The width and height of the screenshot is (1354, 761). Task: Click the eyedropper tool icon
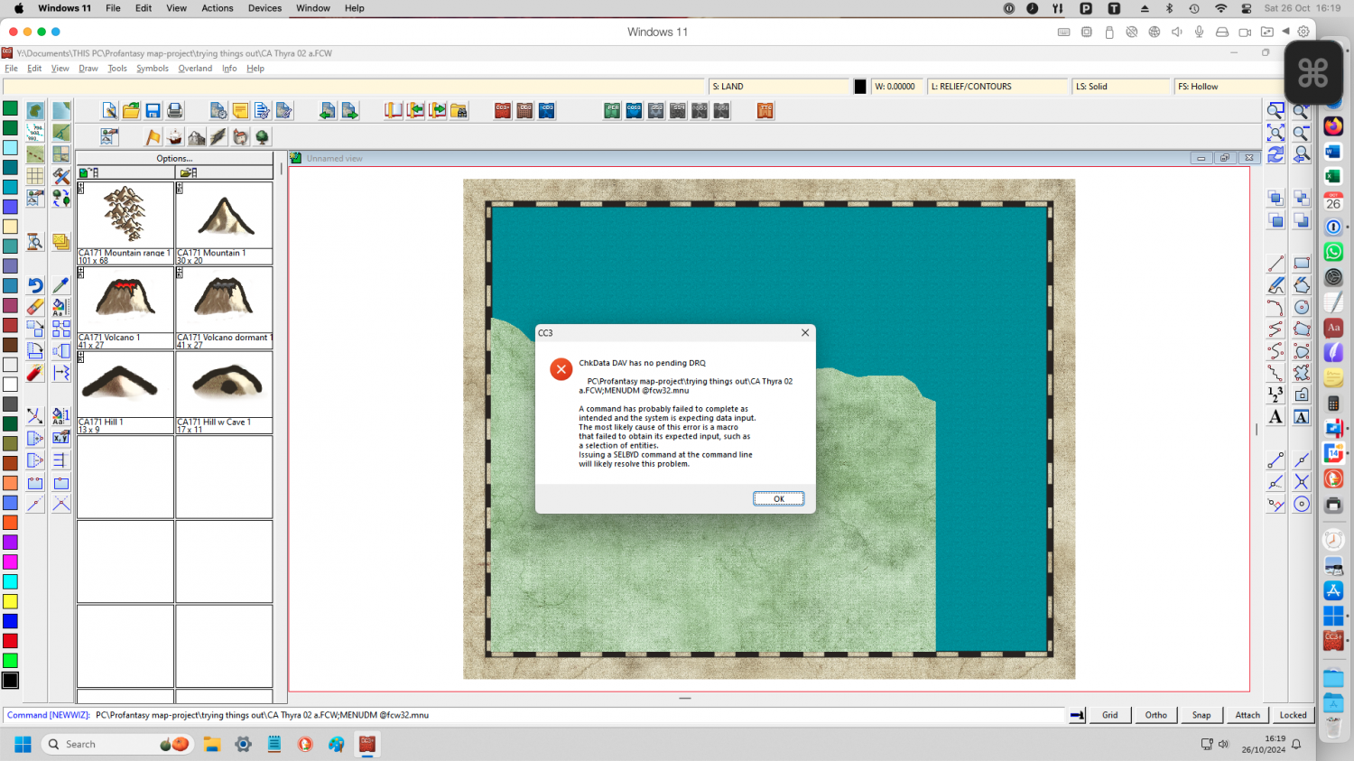pyautogui.click(x=61, y=285)
